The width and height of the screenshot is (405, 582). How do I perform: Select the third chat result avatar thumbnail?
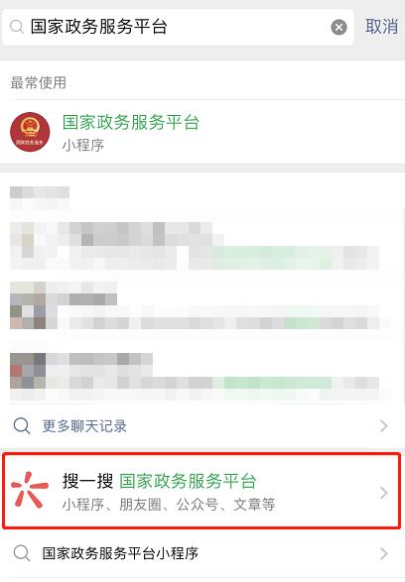(x=28, y=371)
